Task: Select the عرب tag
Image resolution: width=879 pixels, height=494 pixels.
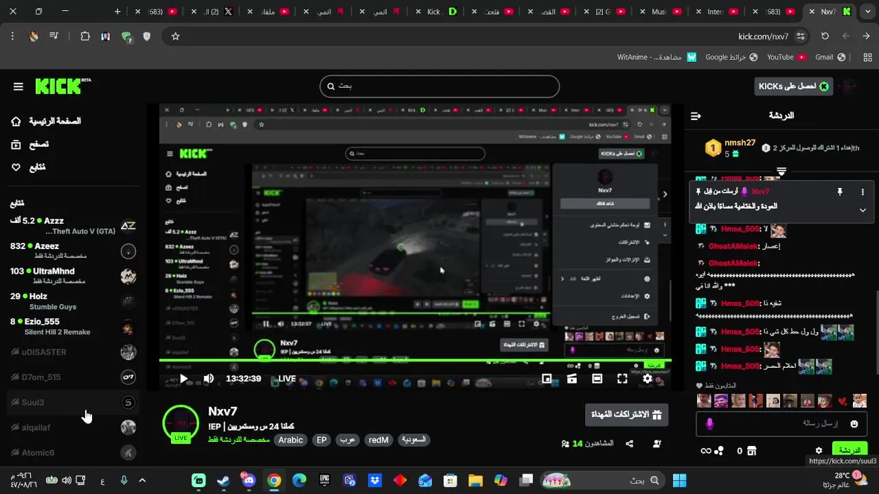Action: (347, 440)
